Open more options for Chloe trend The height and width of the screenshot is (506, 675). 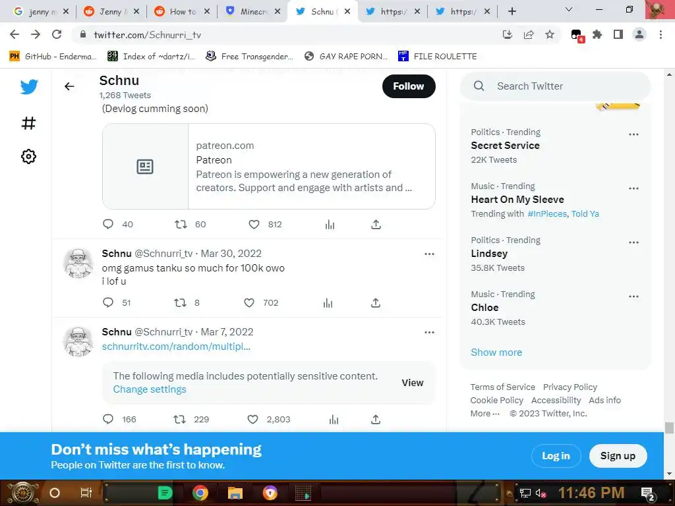click(633, 296)
